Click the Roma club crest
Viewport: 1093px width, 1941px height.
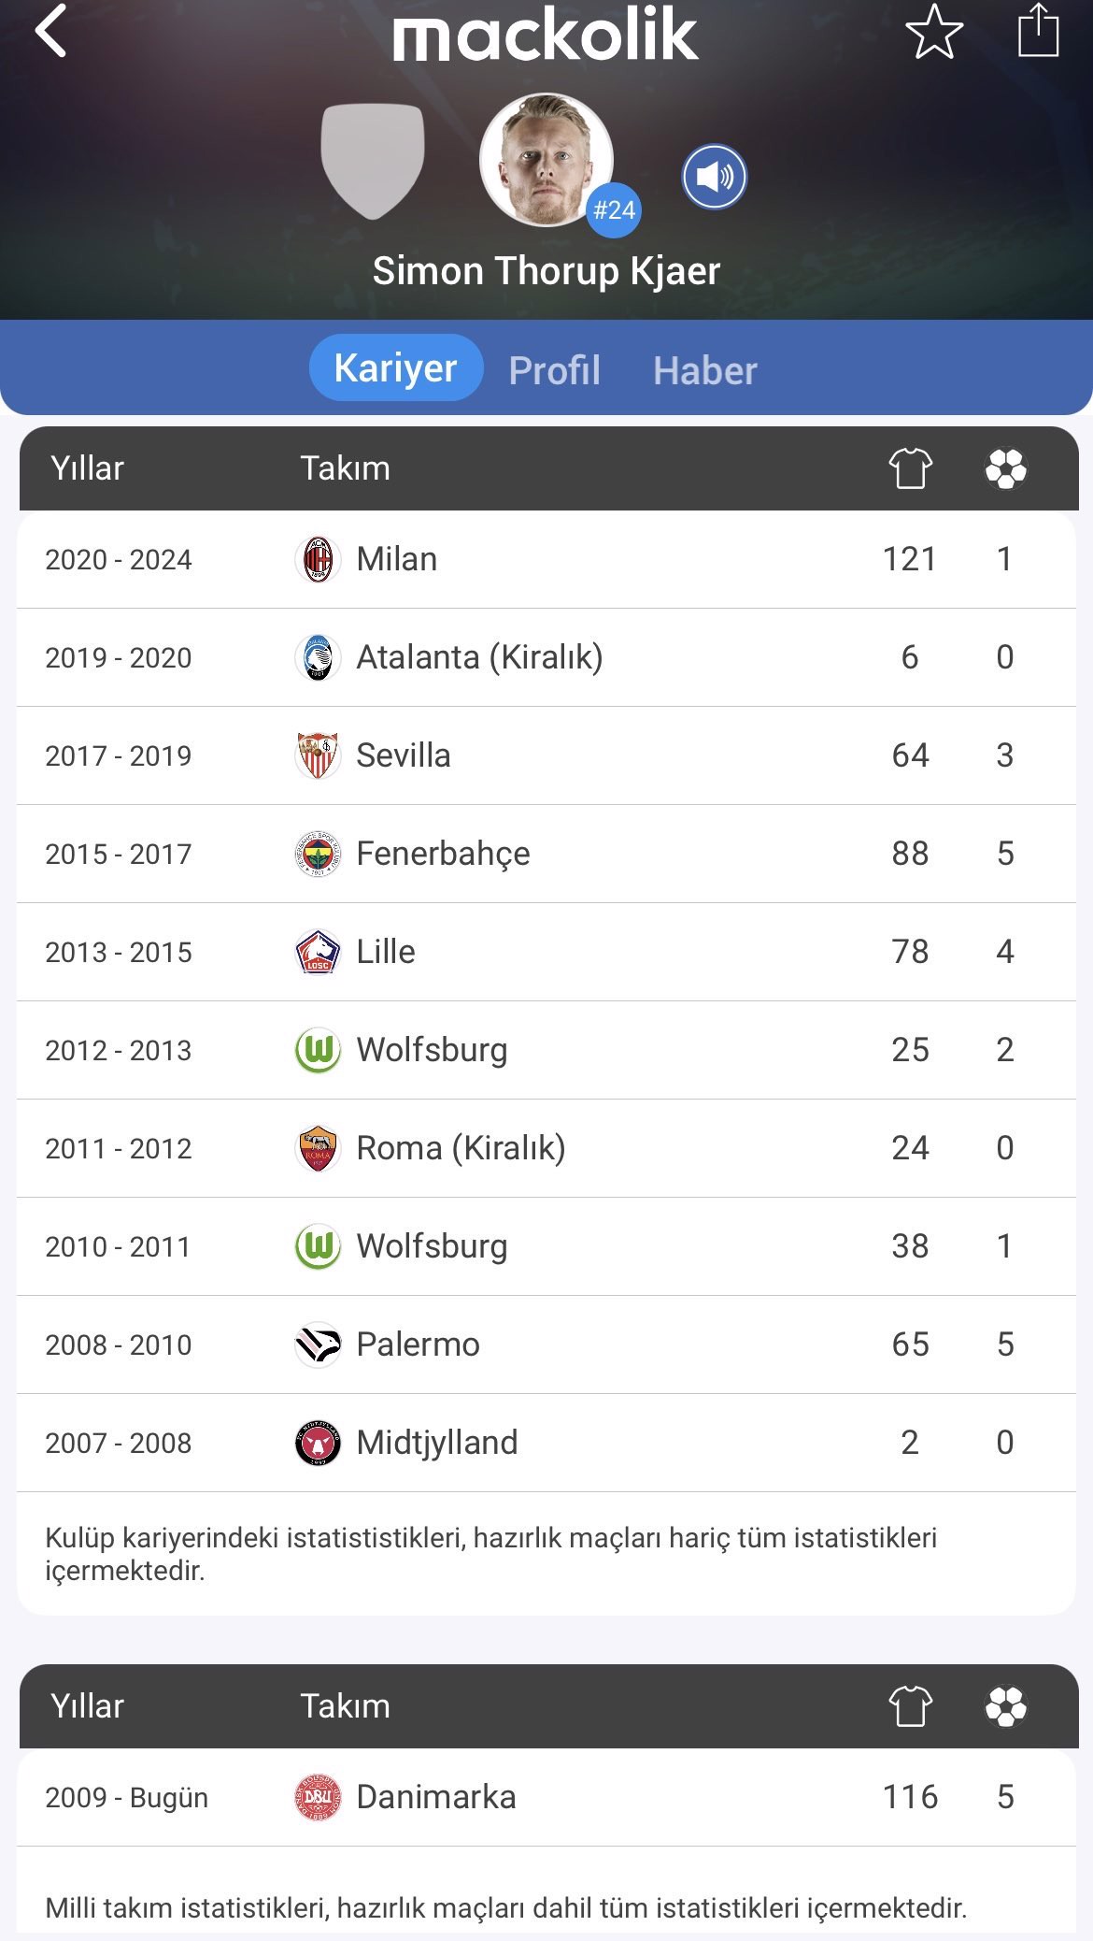(318, 1148)
